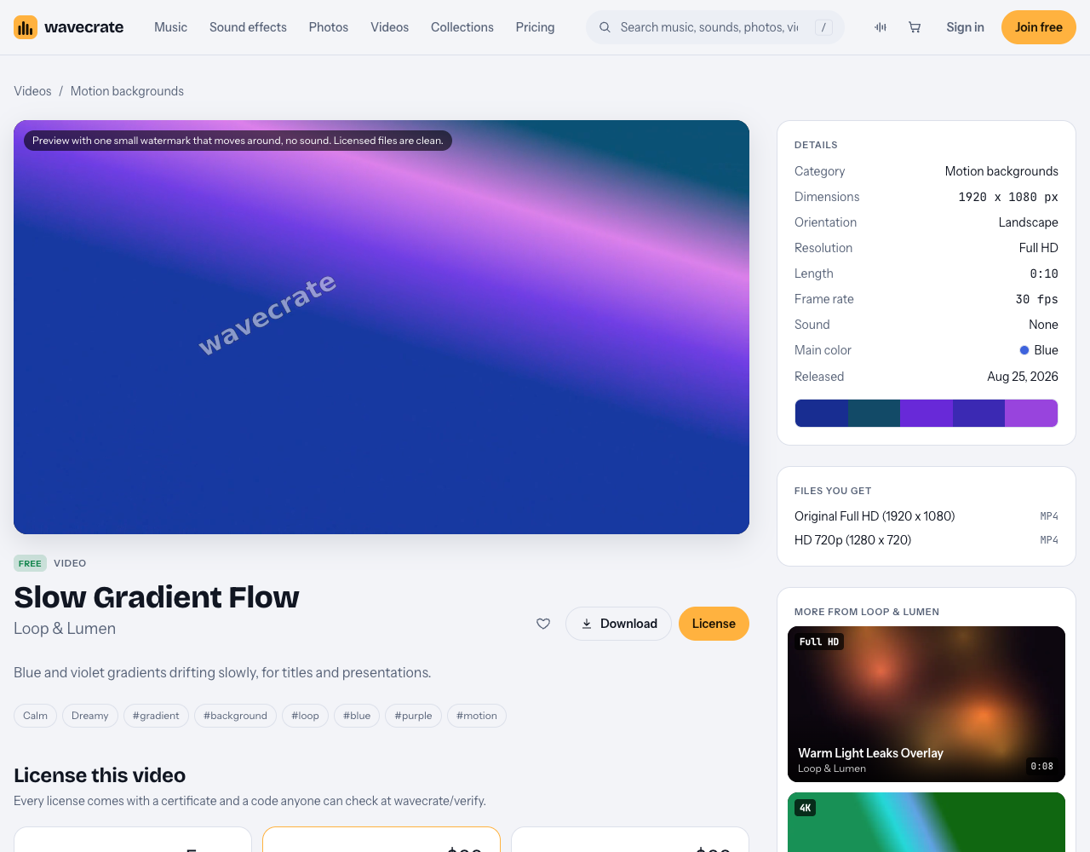
Task: Open the #gradient tag
Action: [x=156, y=716]
